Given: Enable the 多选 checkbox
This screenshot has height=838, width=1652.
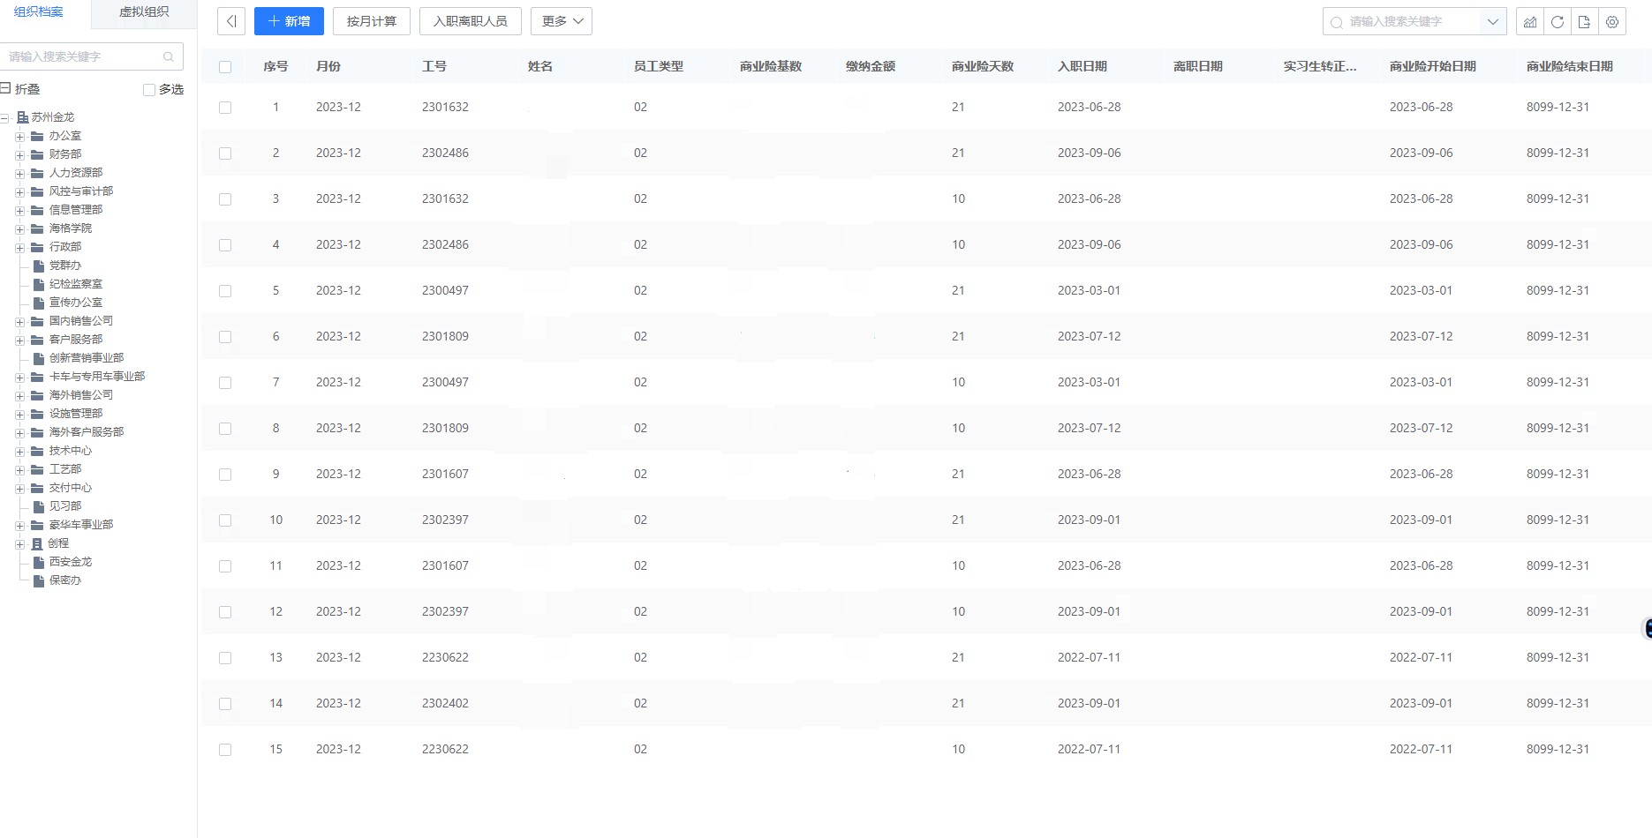Looking at the screenshot, I should pyautogui.click(x=148, y=89).
